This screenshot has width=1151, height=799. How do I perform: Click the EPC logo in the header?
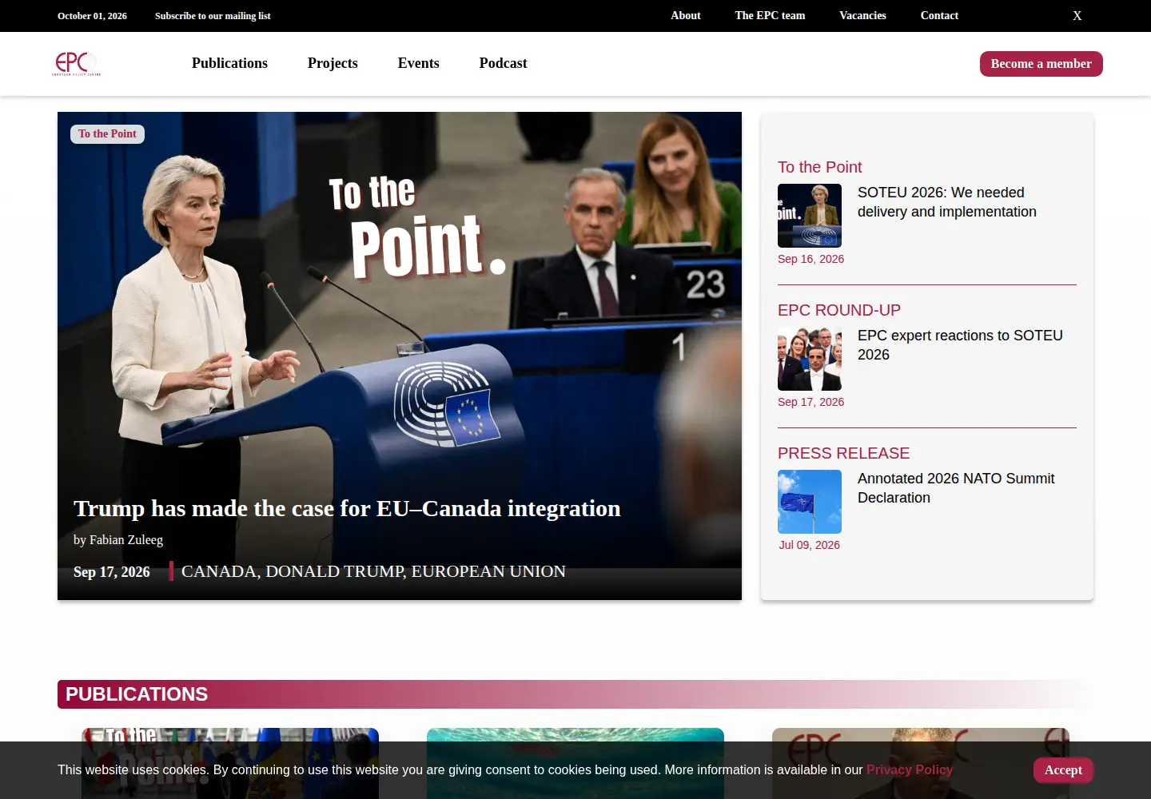pos(77,64)
